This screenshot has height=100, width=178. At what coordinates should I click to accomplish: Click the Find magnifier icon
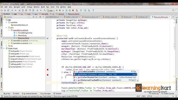(x=30, y=10)
